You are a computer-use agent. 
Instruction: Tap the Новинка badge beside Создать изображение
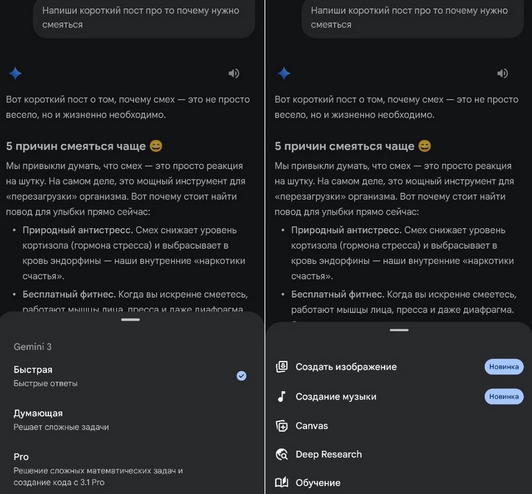(504, 366)
